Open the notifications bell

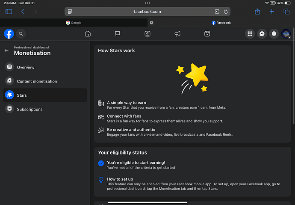(x=274, y=34)
